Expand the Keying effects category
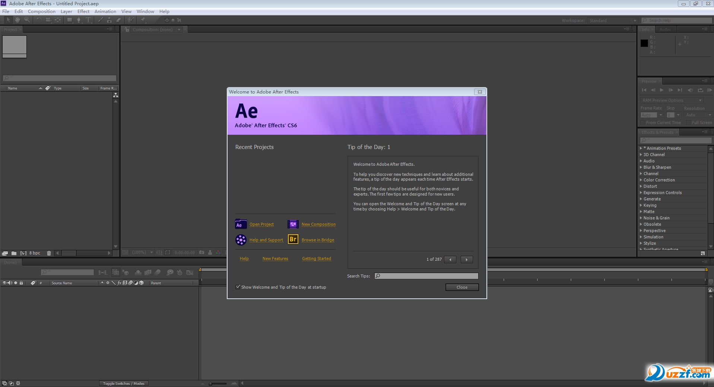Viewport: 714px width, 387px height. point(641,205)
